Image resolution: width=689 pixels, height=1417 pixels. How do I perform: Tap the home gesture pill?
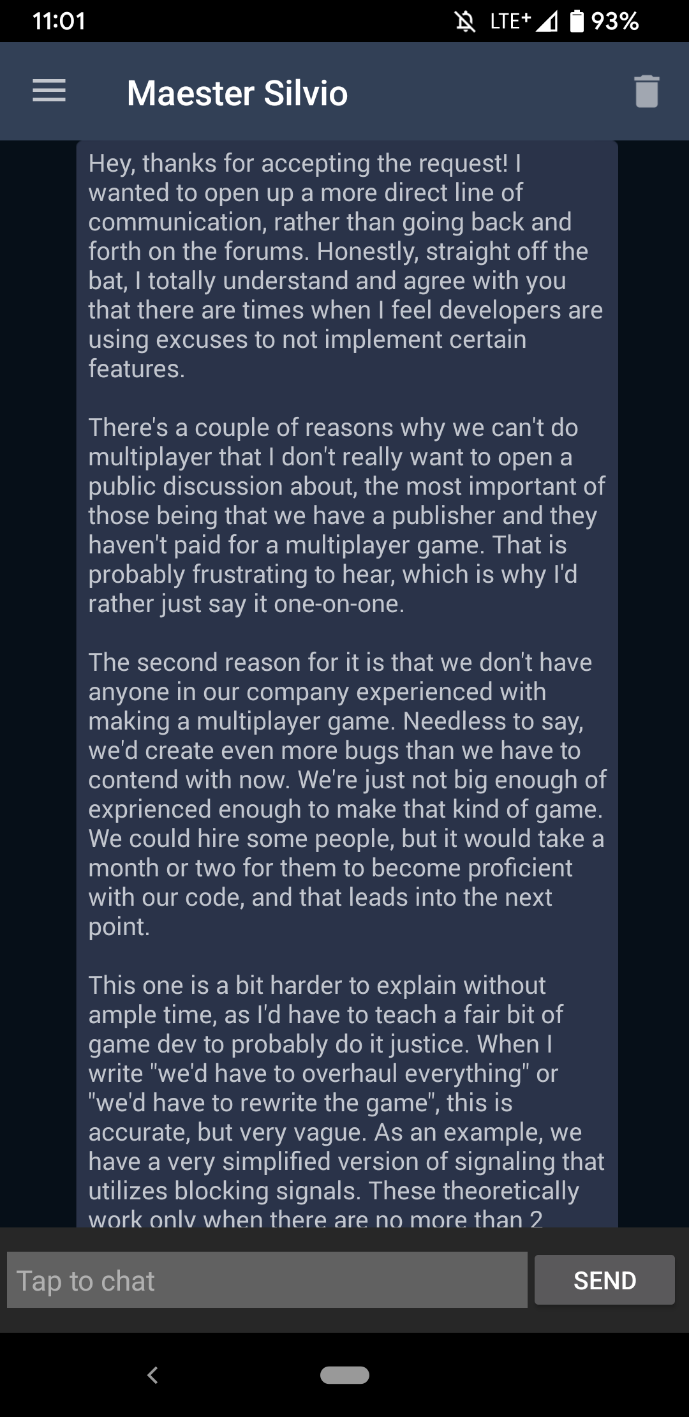(x=344, y=1375)
